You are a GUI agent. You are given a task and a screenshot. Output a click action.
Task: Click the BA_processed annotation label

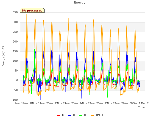point(32,10)
